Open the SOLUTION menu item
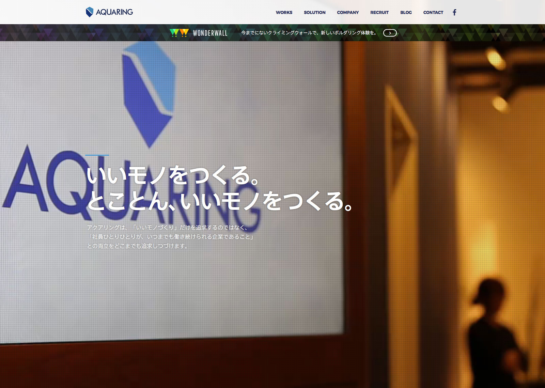 click(x=315, y=13)
